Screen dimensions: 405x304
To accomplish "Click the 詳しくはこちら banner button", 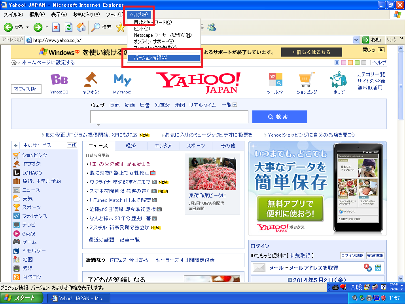I will pos(312,52).
